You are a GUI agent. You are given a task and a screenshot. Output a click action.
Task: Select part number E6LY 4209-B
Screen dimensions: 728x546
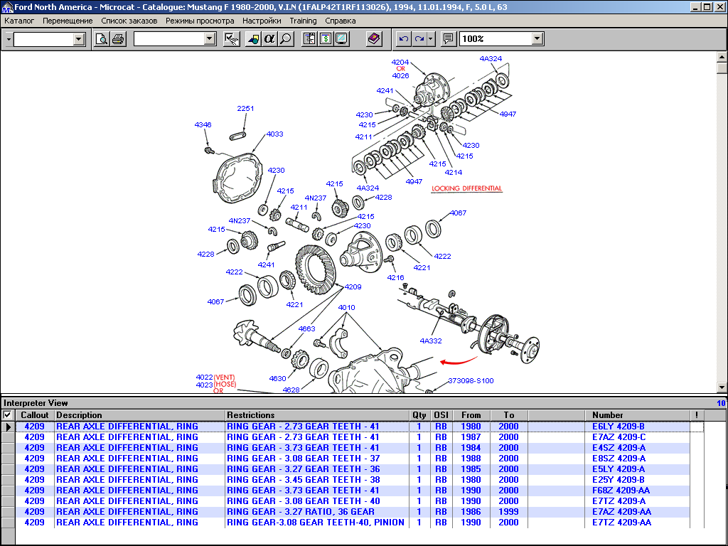click(x=619, y=427)
